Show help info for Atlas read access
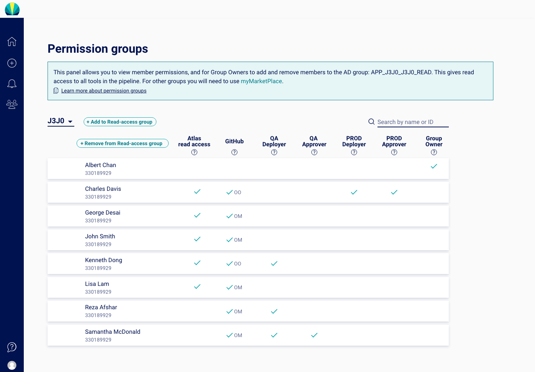Viewport: 535px width, 372px height. click(194, 152)
